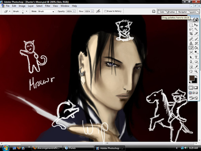Viewport: 201px width, 151px height.
Task: Enable the Erase to History checkbox
Action: [x=106, y=11]
